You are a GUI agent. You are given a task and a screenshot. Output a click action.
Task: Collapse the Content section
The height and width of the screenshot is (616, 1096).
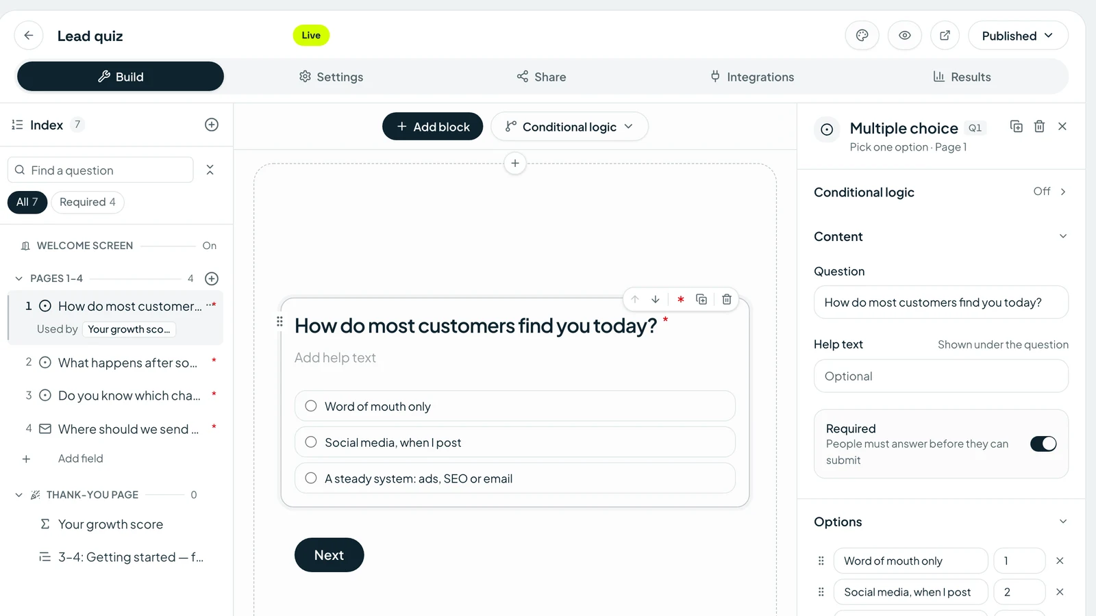(x=1063, y=236)
